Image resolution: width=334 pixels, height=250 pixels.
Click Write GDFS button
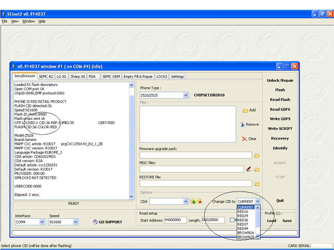click(280, 119)
